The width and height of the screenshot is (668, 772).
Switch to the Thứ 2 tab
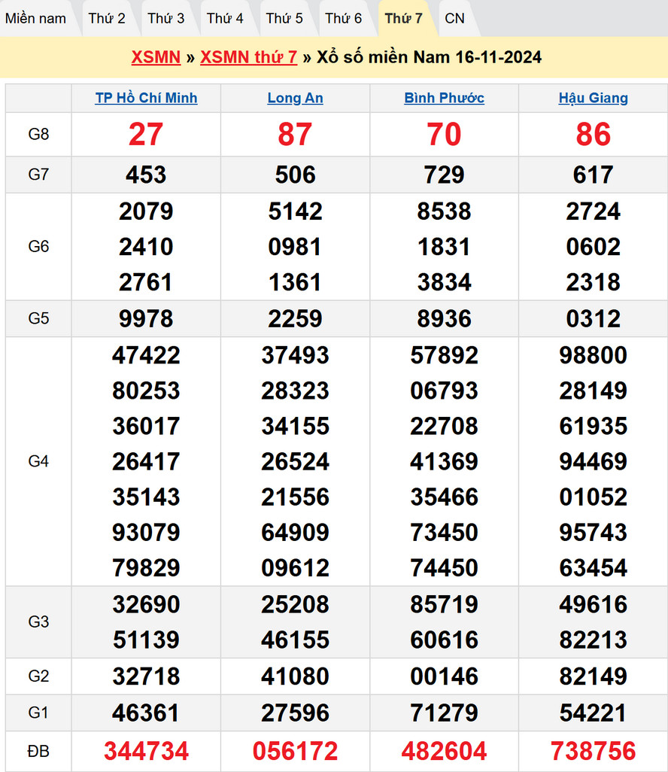[107, 18]
